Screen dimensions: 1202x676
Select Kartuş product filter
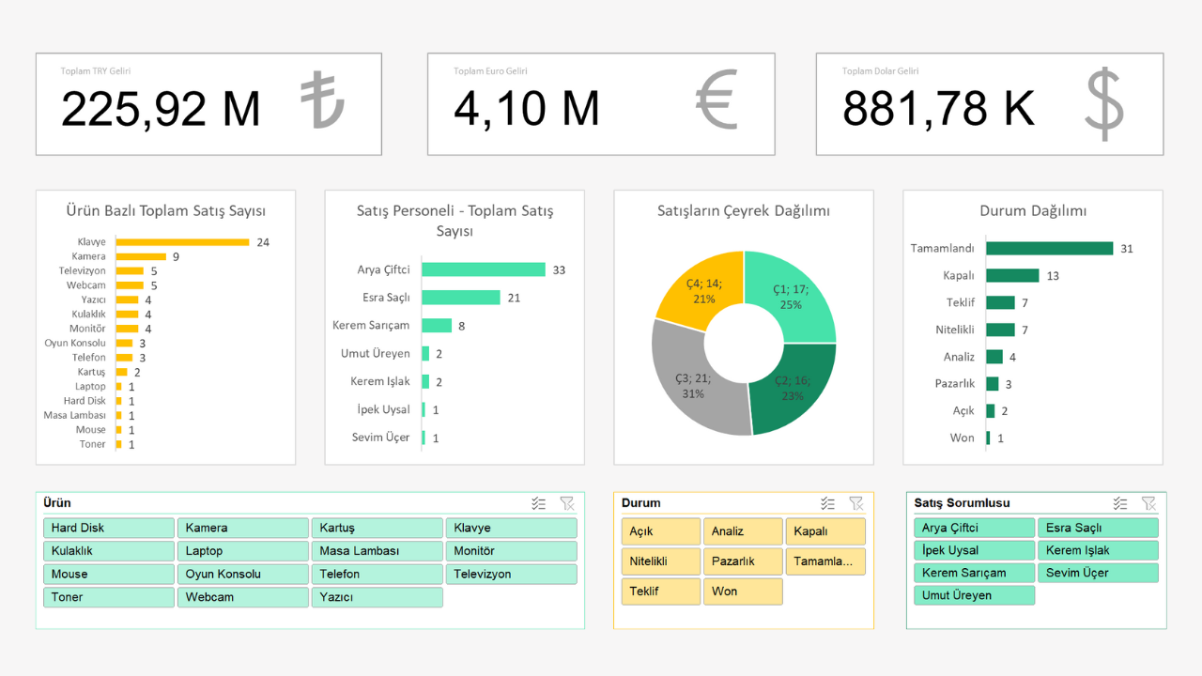378,528
